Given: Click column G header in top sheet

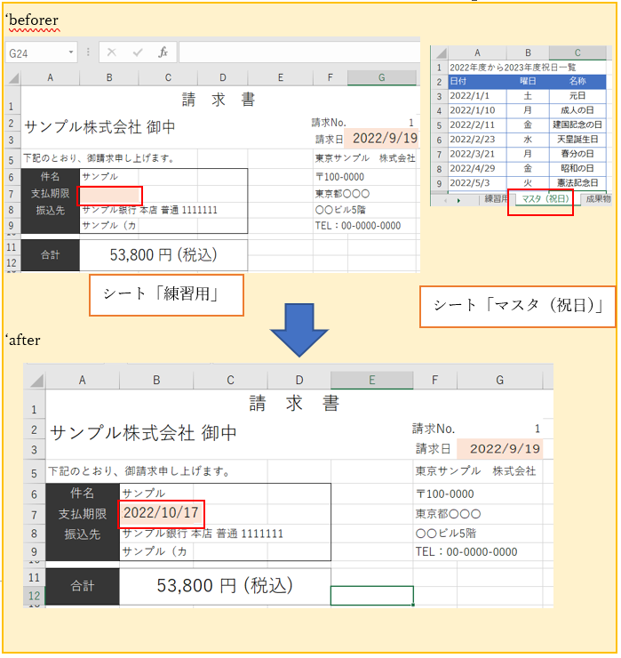Looking at the screenshot, I should click(381, 78).
